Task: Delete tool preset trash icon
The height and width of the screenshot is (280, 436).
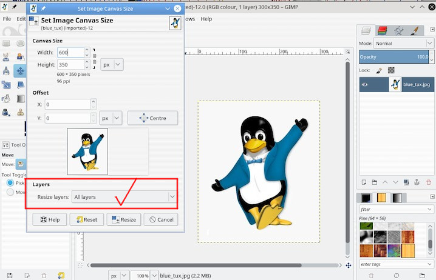Action: point(44,275)
